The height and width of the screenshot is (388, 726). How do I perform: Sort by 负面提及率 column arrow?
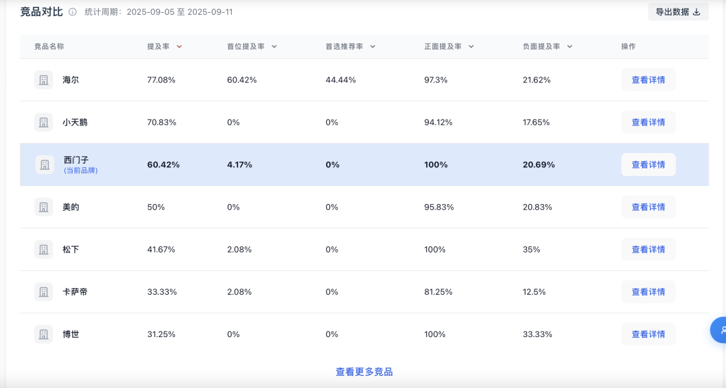click(x=569, y=47)
